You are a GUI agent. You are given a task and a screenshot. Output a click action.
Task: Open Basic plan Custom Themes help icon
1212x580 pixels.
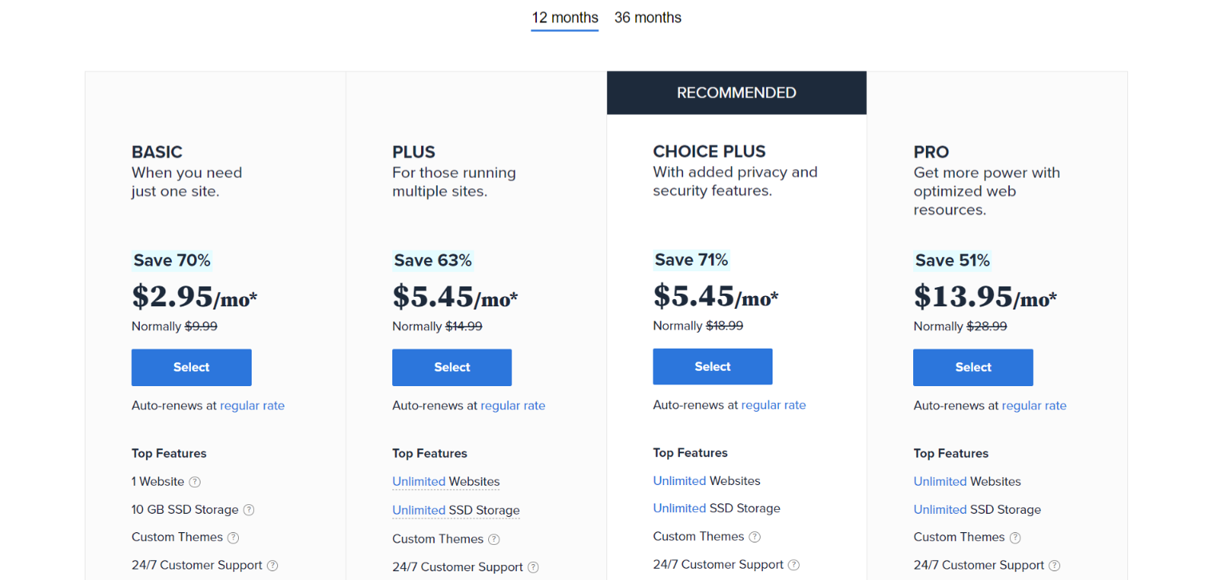pyautogui.click(x=233, y=538)
